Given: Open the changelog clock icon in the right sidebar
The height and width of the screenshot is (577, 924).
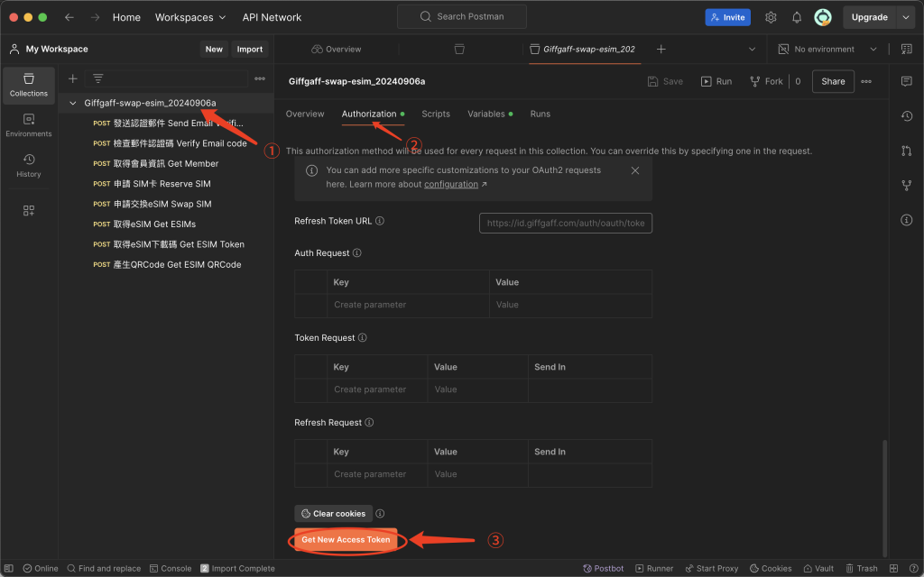Looking at the screenshot, I should [907, 116].
